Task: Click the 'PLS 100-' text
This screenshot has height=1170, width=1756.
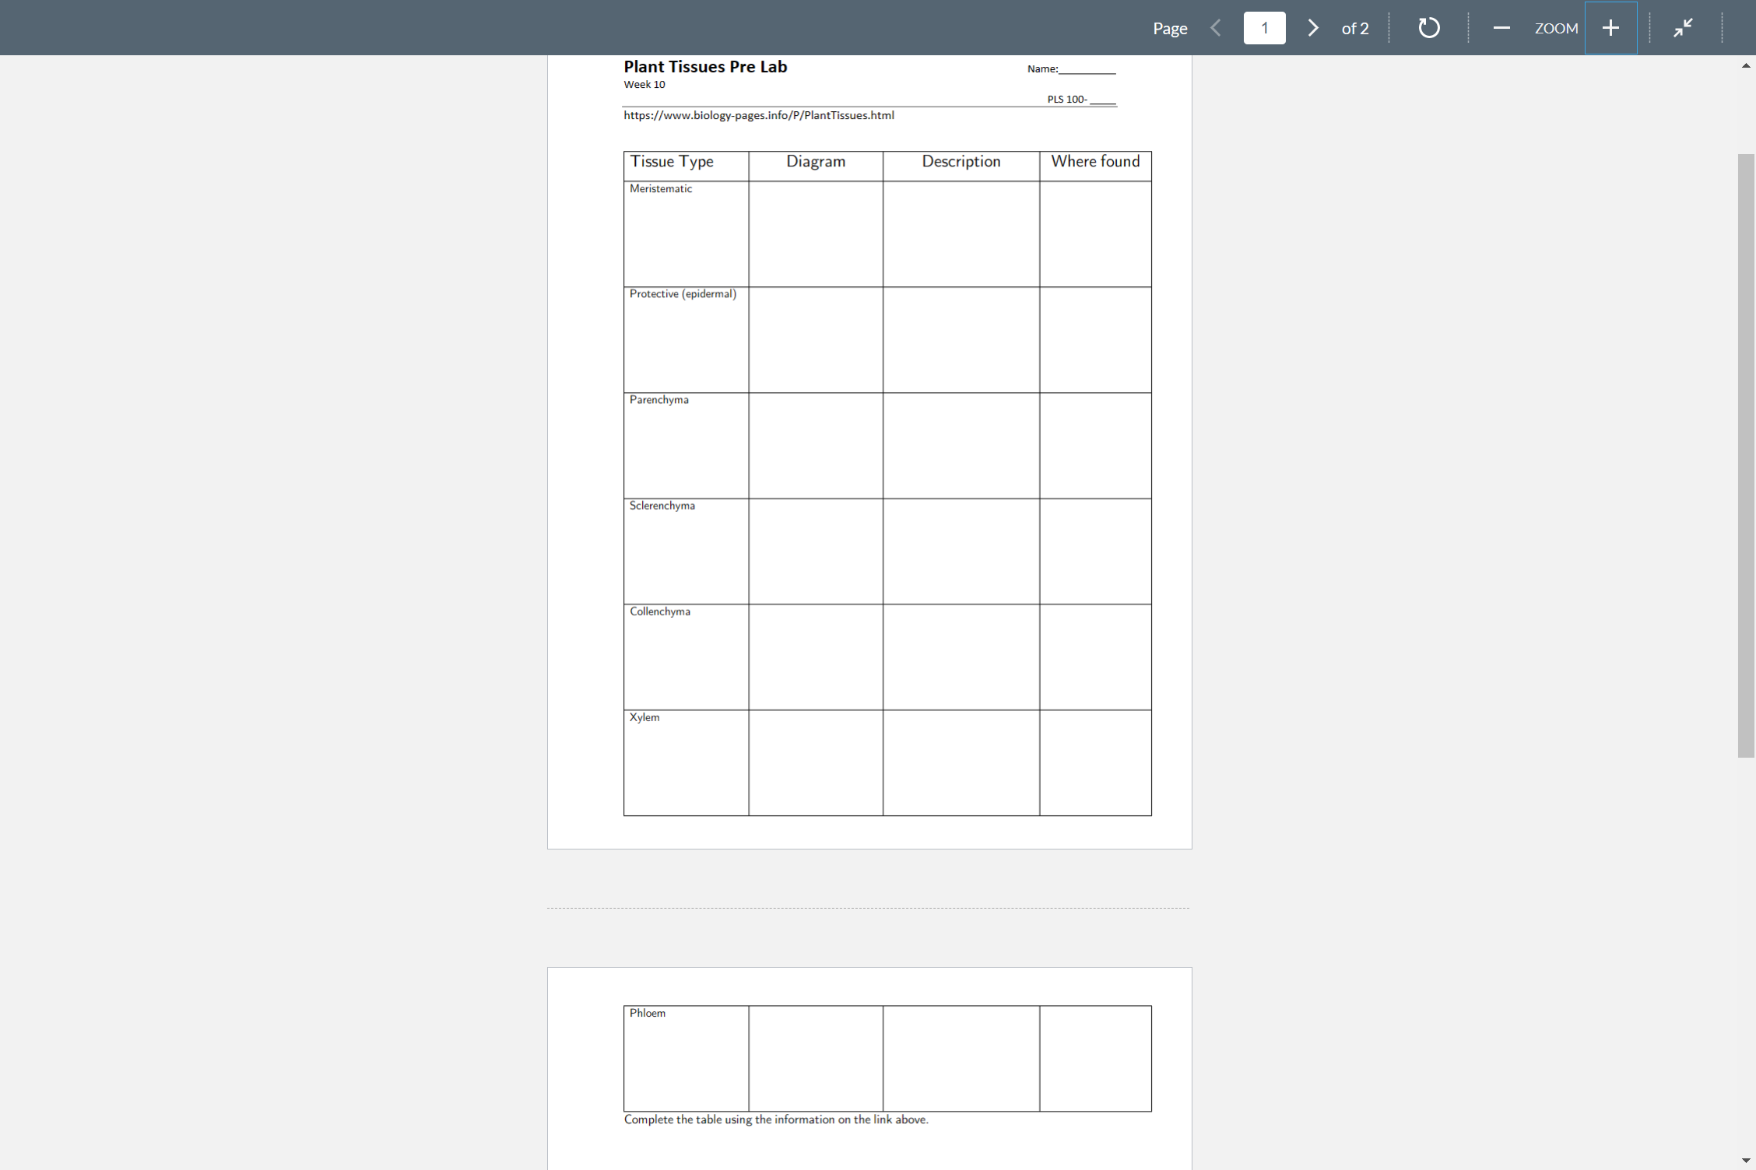Action: pos(1067,100)
